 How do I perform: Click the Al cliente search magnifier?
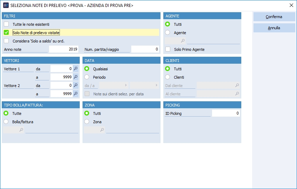click(237, 94)
